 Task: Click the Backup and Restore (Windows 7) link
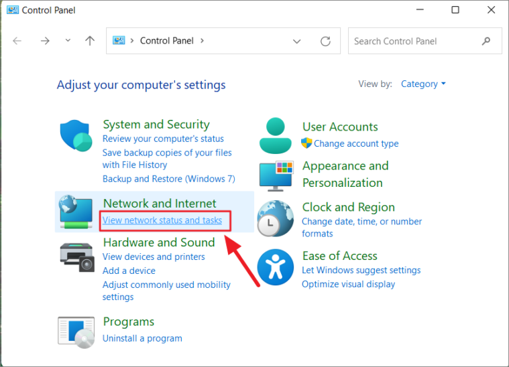pos(169,179)
